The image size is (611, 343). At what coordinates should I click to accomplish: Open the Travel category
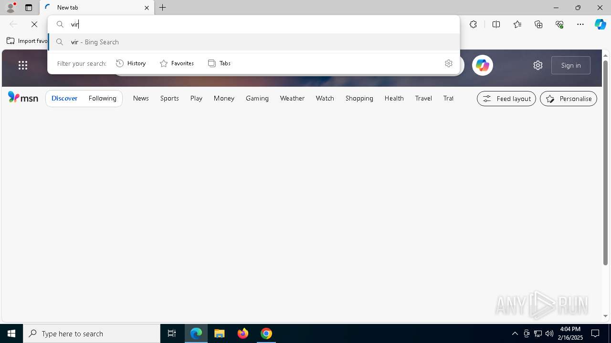tap(423, 98)
